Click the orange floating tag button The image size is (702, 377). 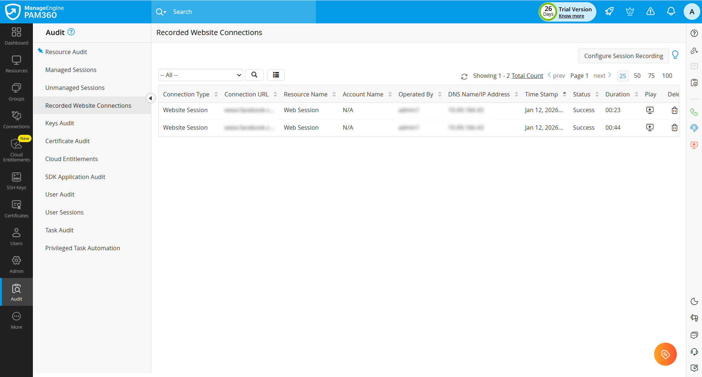[x=665, y=354]
